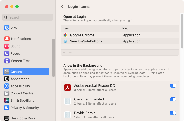Click the Notifications bell icon

pyautogui.click(x=7, y=39)
